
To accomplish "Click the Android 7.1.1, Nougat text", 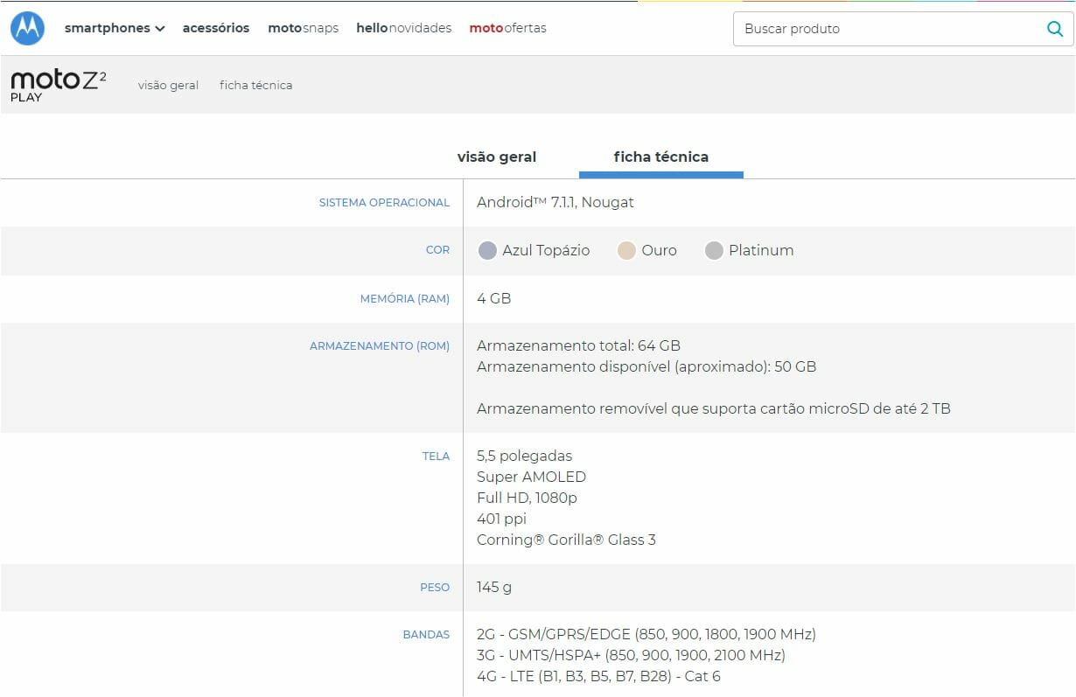I will click(x=555, y=202).
